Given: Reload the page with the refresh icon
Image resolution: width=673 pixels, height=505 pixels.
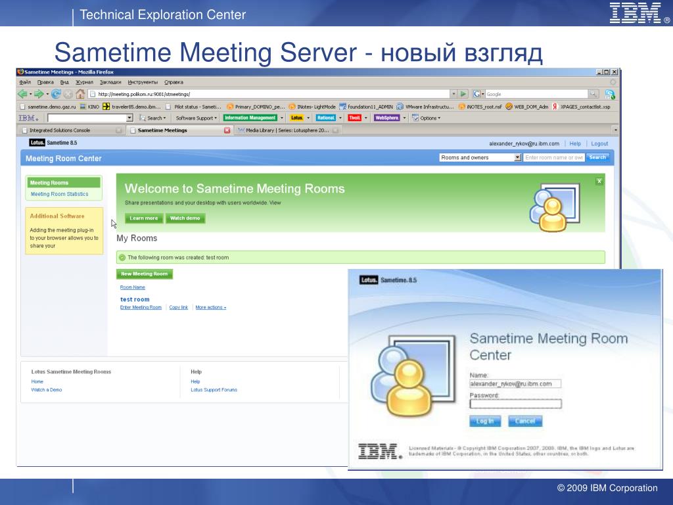Looking at the screenshot, I should tap(56, 93).
